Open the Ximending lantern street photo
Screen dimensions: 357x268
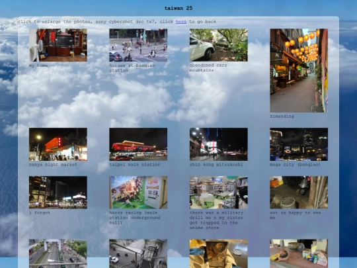coord(299,70)
